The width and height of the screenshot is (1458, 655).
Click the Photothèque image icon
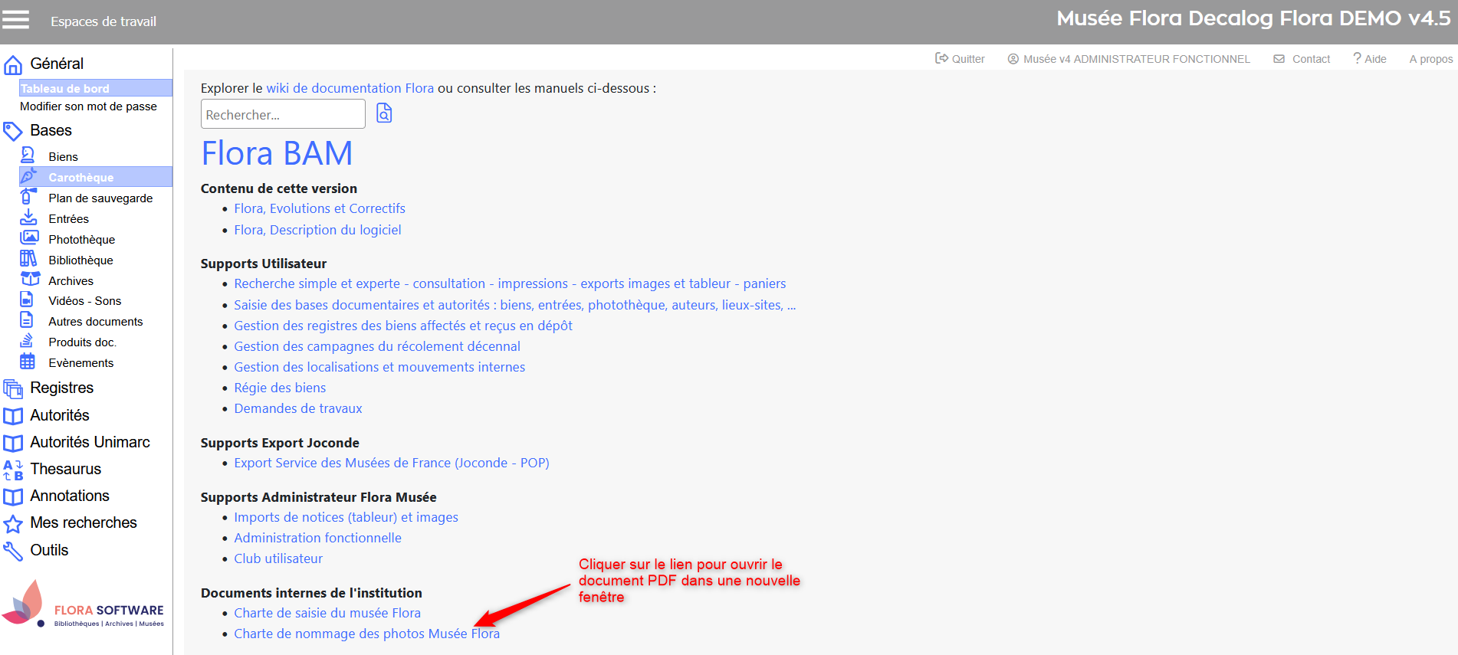point(28,238)
